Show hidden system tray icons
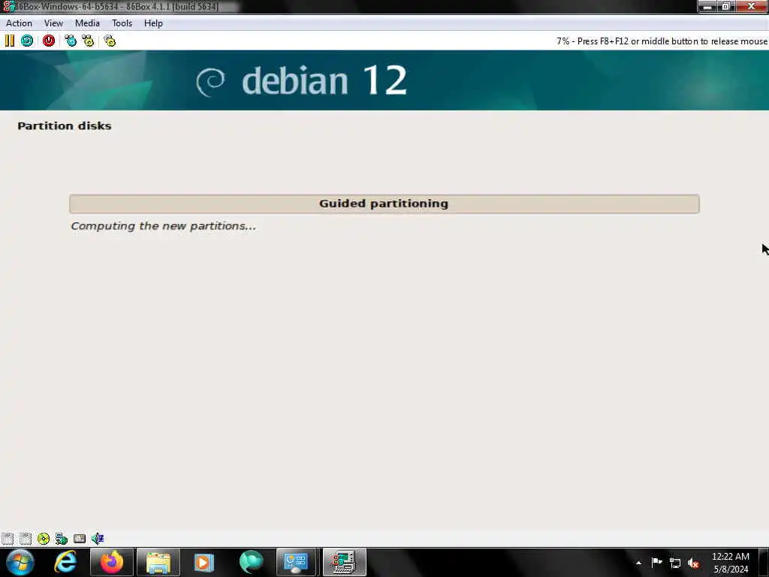The height and width of the screenshot is (577, 769). click(638, 563)
